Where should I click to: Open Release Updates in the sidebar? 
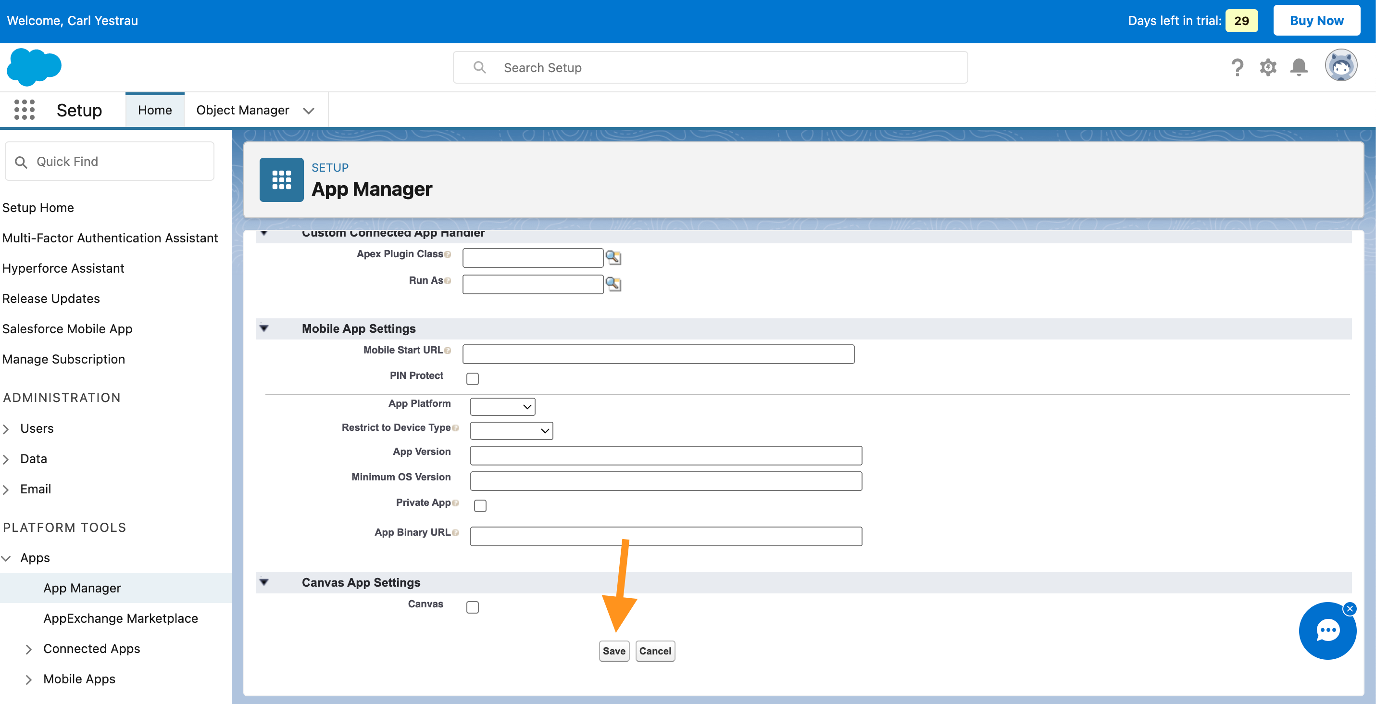click(51, 299)
